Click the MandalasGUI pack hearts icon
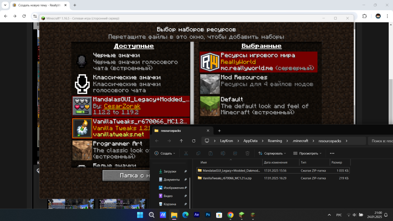 point(82,106)
